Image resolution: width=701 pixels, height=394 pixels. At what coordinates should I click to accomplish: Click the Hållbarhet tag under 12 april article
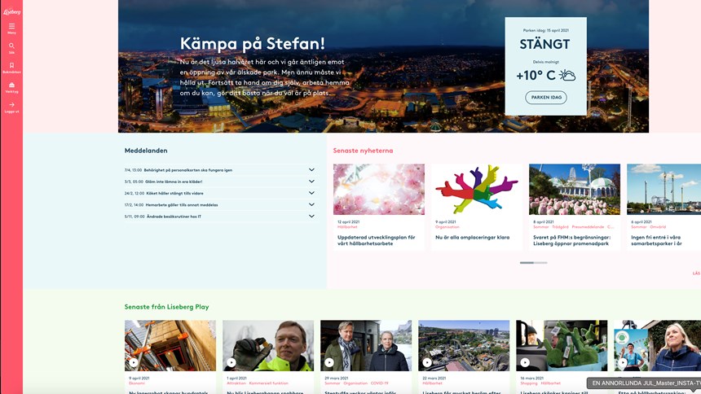[347, 227]
